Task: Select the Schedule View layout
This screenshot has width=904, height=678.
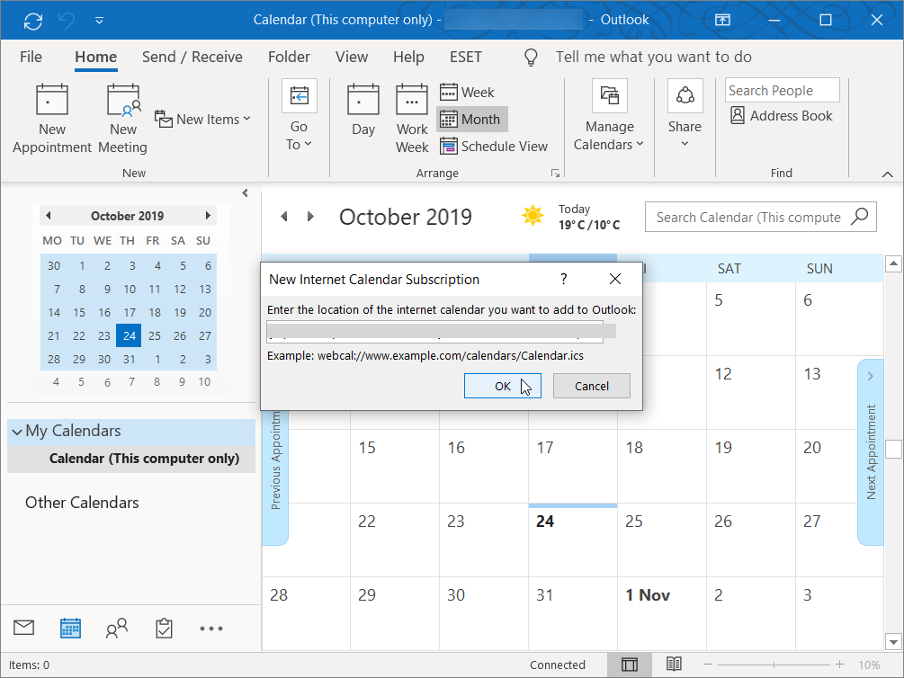Action: click(x=493, y=146)
